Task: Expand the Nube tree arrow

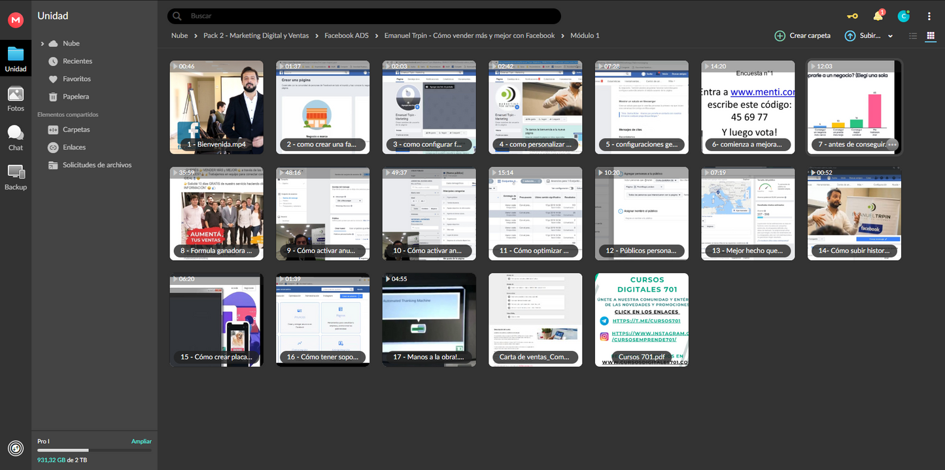Action: coord(43,44)
